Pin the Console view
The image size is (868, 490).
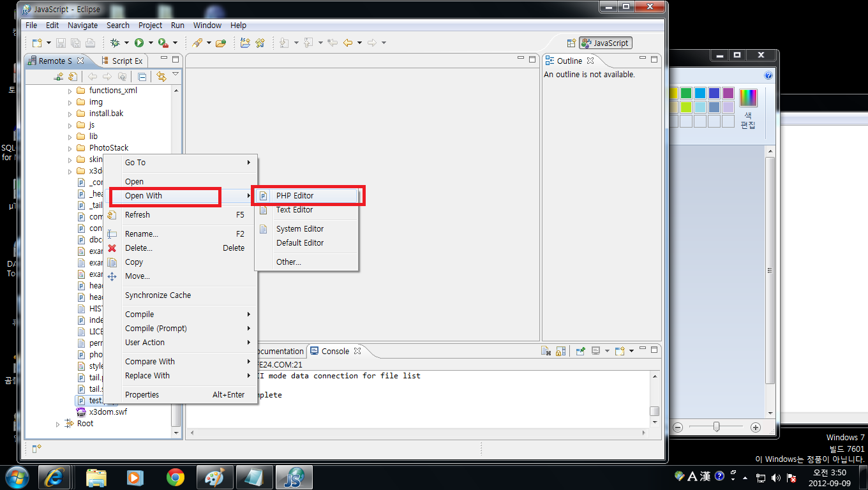point(580,351)
